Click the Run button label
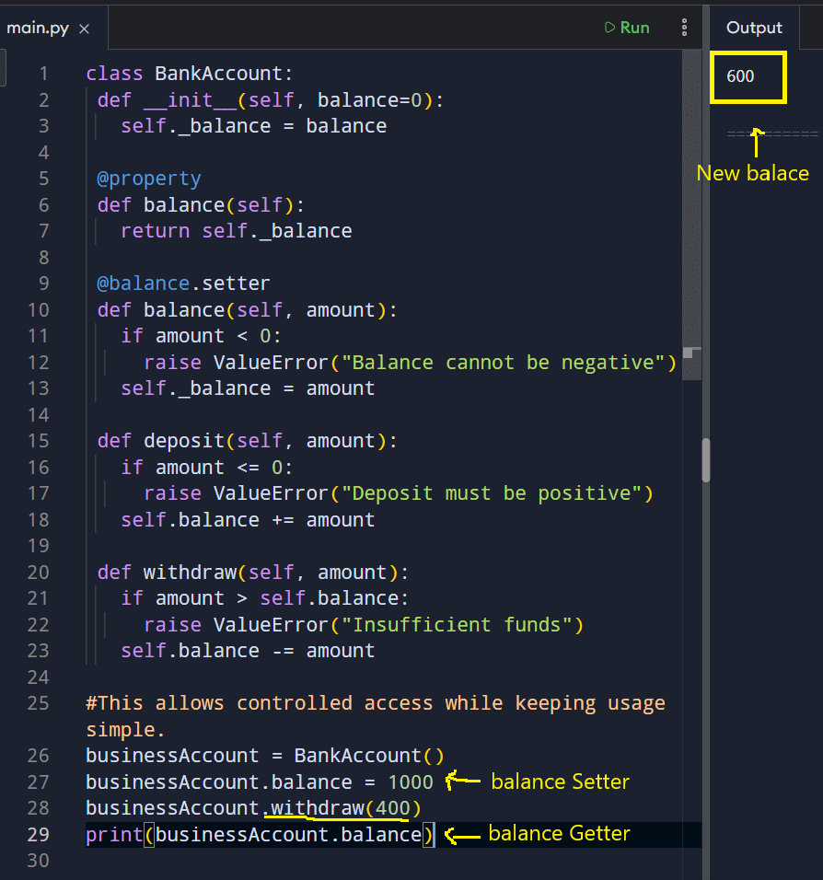The image size is (823, 880). tap(633, 27)
